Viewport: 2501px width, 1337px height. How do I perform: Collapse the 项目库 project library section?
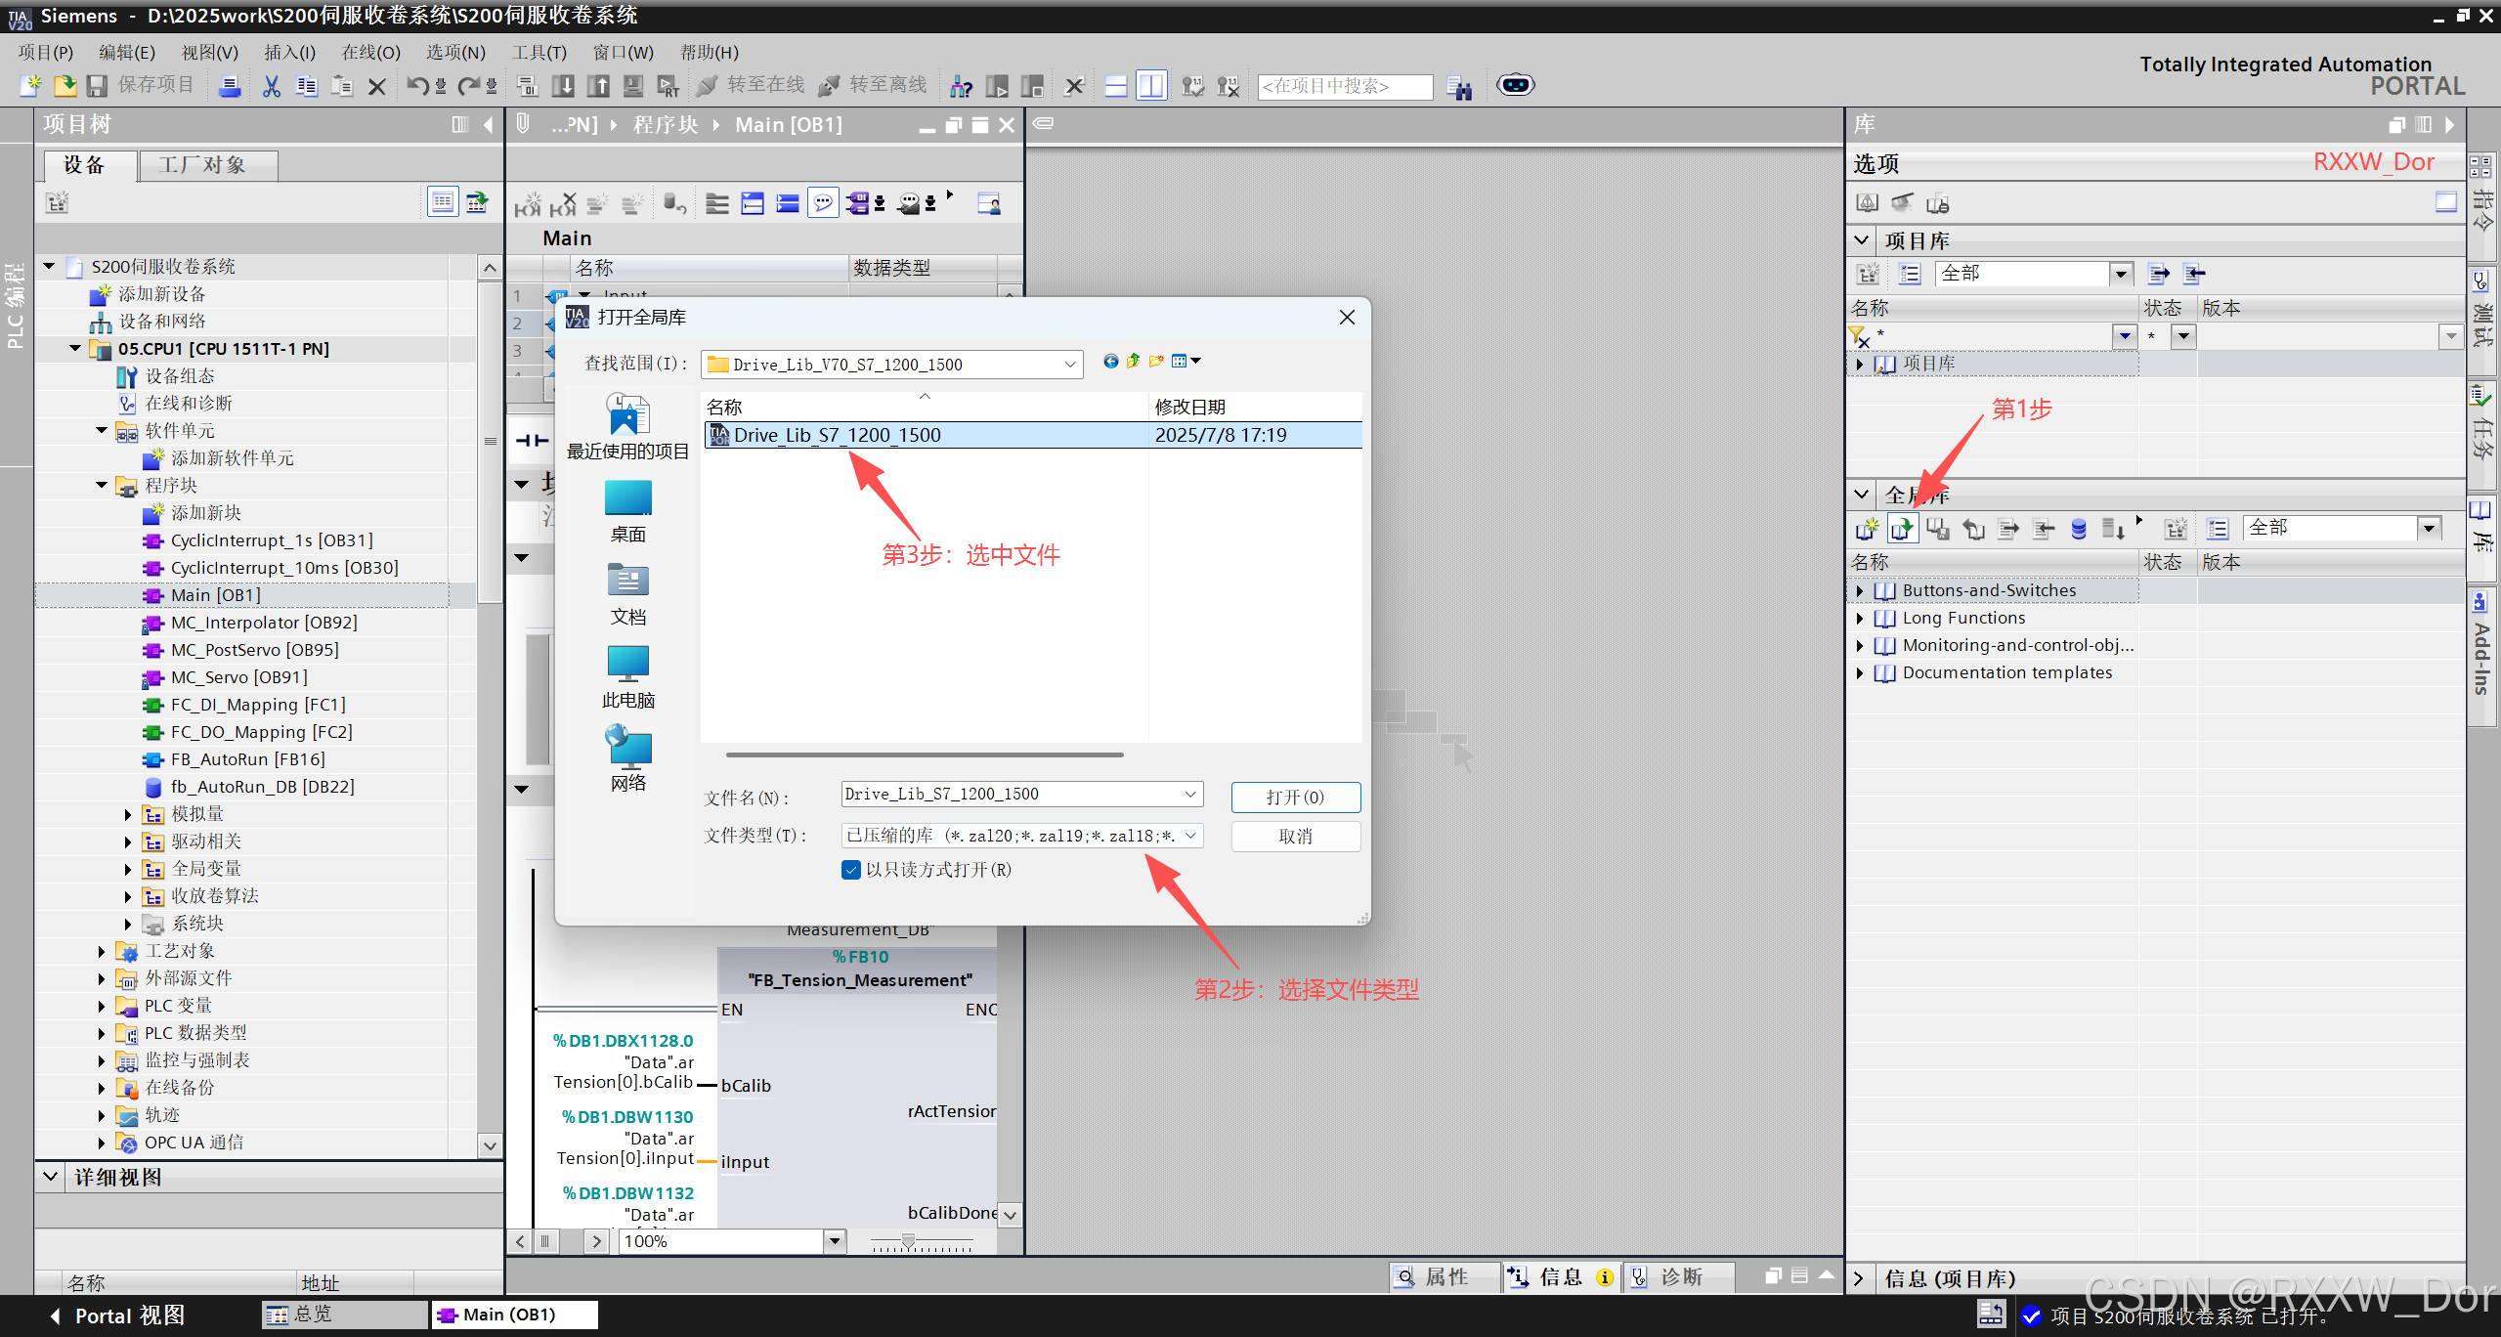point(1862,240)
